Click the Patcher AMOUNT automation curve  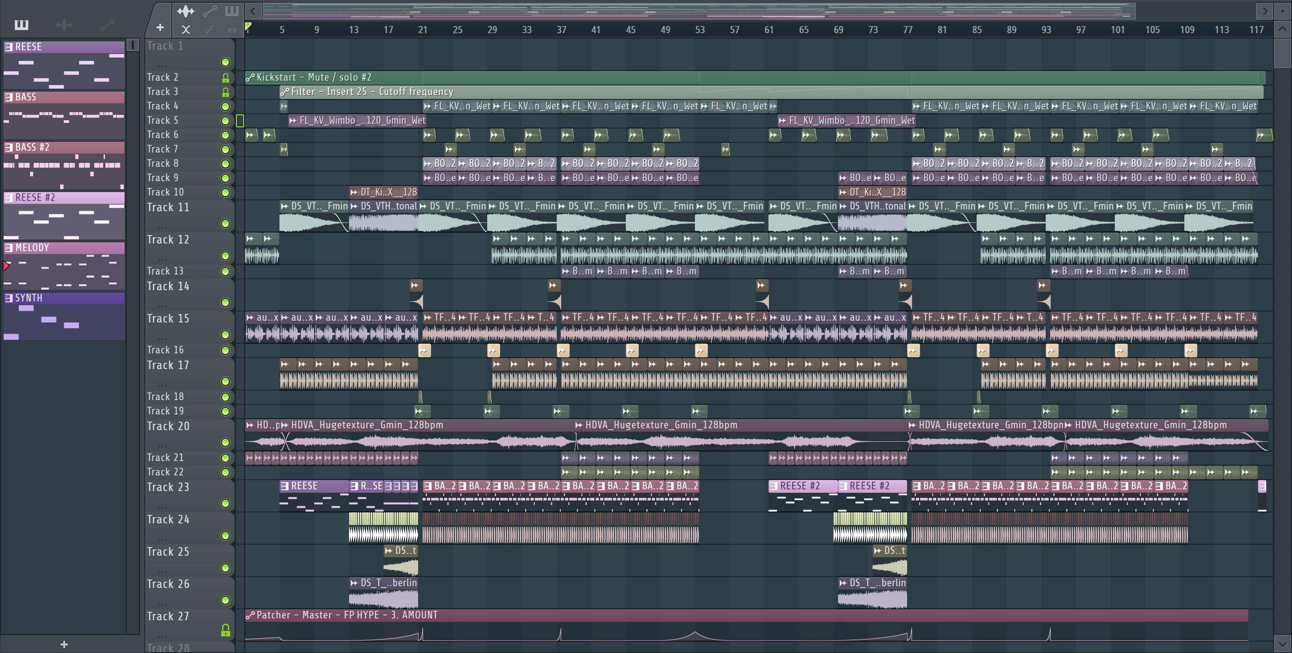746,632
